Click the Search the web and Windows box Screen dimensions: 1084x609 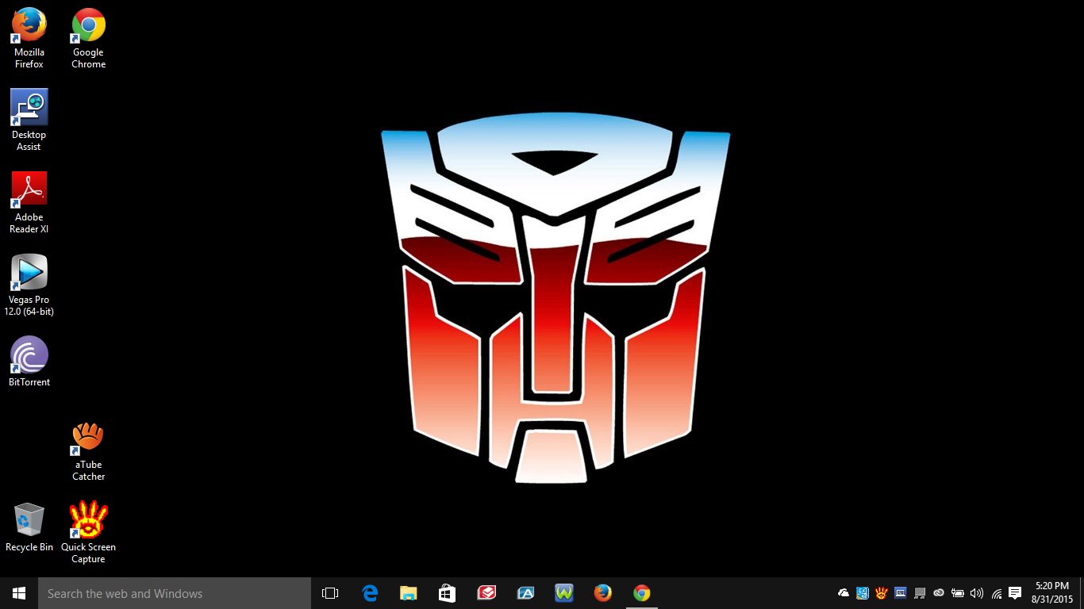click(x=175, y=593)
